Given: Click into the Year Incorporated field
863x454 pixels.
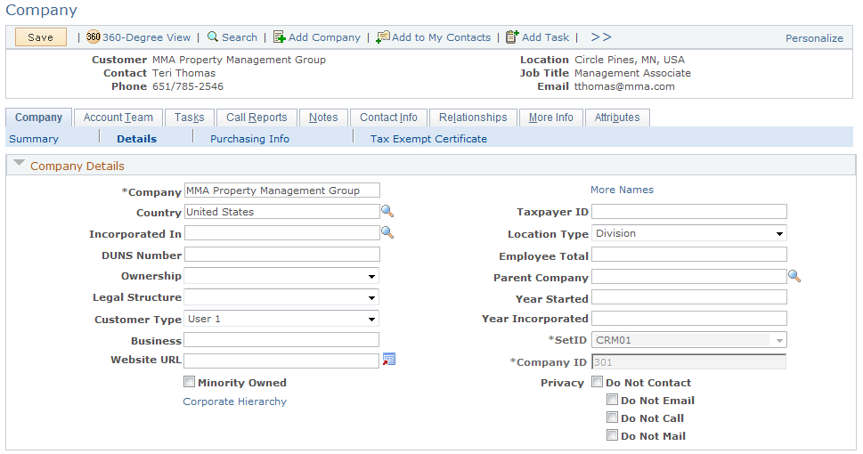Looking at the screenshot, I should [x=689, y=318].
